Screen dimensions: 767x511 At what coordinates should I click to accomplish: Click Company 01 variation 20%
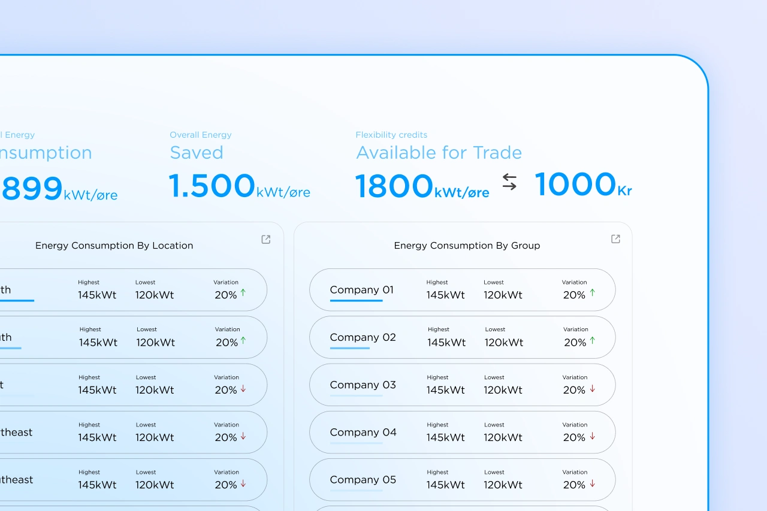(574, 295)
